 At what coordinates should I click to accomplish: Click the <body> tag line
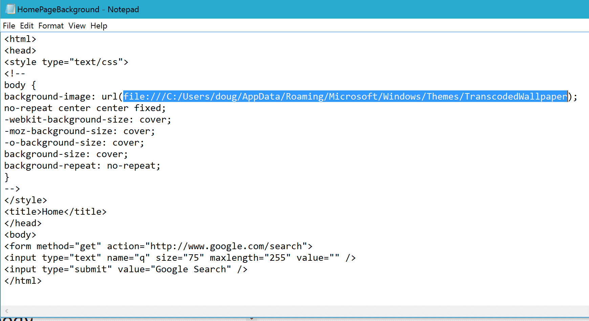[x=20, y=235]
